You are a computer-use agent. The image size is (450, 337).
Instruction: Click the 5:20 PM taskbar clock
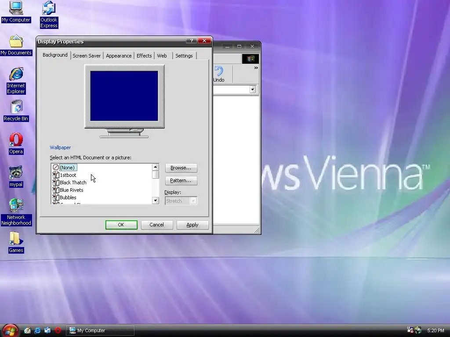coord(435,330)
